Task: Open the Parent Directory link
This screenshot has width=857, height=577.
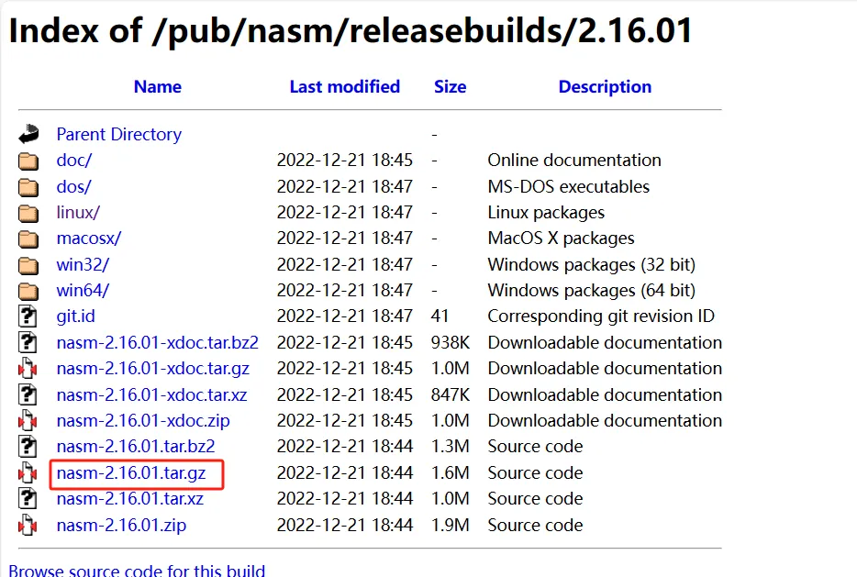Action: [x=118, y=134]
